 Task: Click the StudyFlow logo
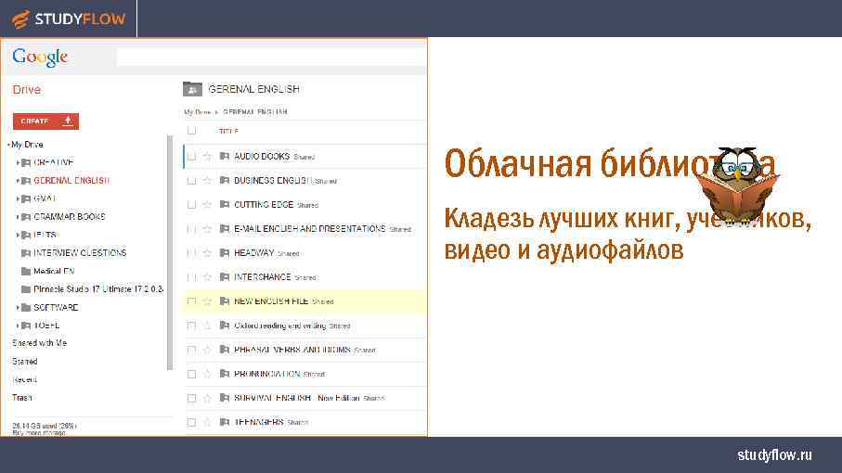point(68,19)
